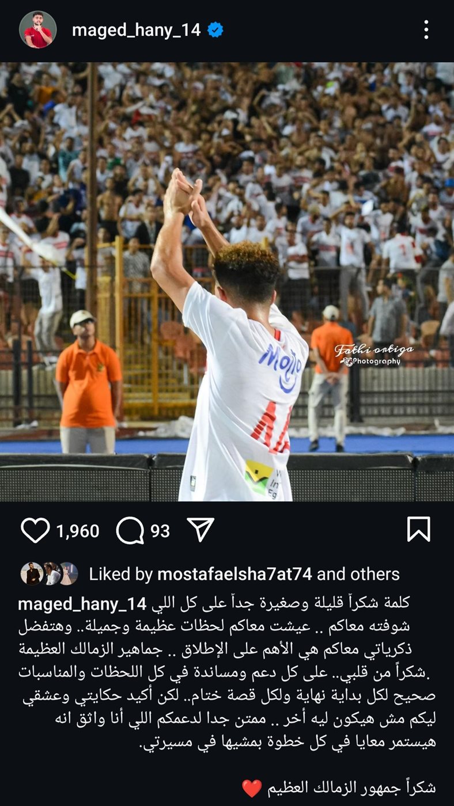Tap the player's photo in the post
454x806 pixels.
pyautogui.click(x=227, y=282)
